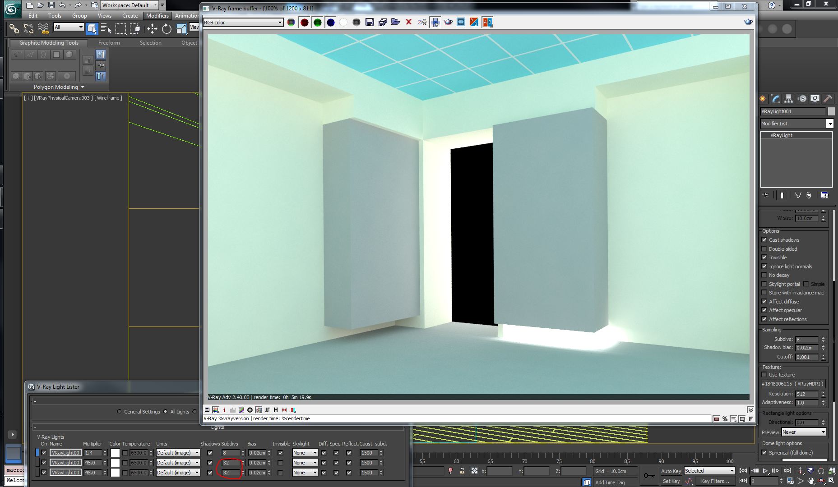Click the Select Object tool

tap(92, 29)
